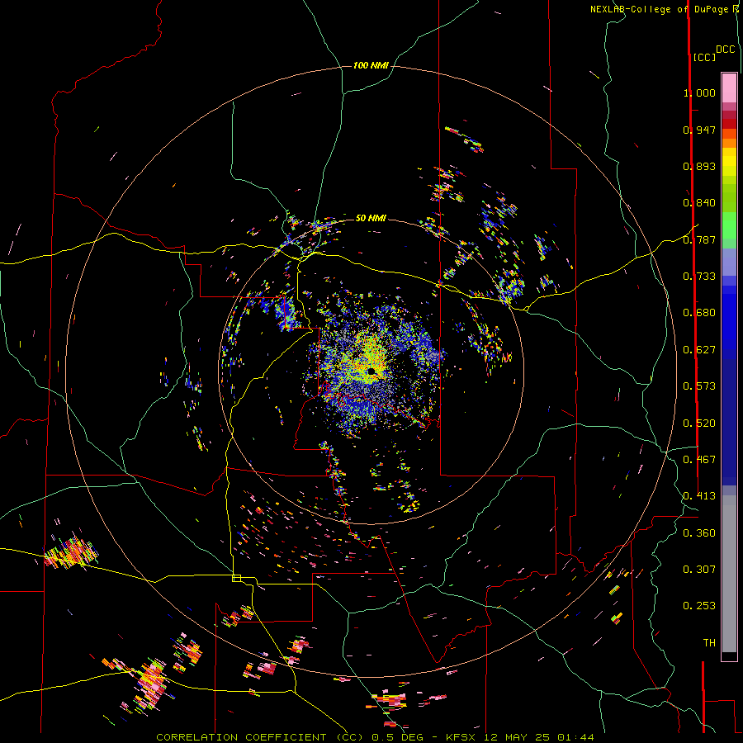This screenshot has height=743, width=743.
Task: Click the DCC label near the legend
Action: click(x=726, y=50)
